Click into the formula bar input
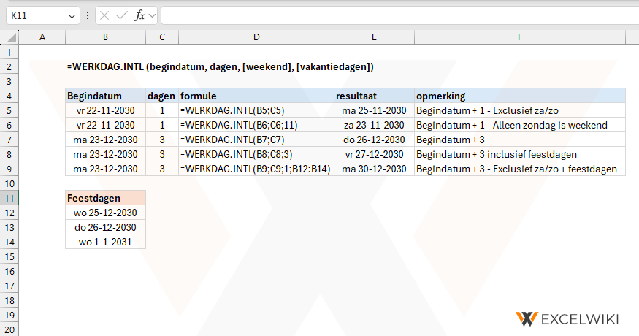The height and width of the screenshot is (336, 639). pos(399,16)
